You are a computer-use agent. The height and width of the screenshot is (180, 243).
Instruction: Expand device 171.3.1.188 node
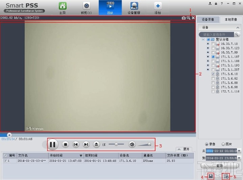pos(208,61)
